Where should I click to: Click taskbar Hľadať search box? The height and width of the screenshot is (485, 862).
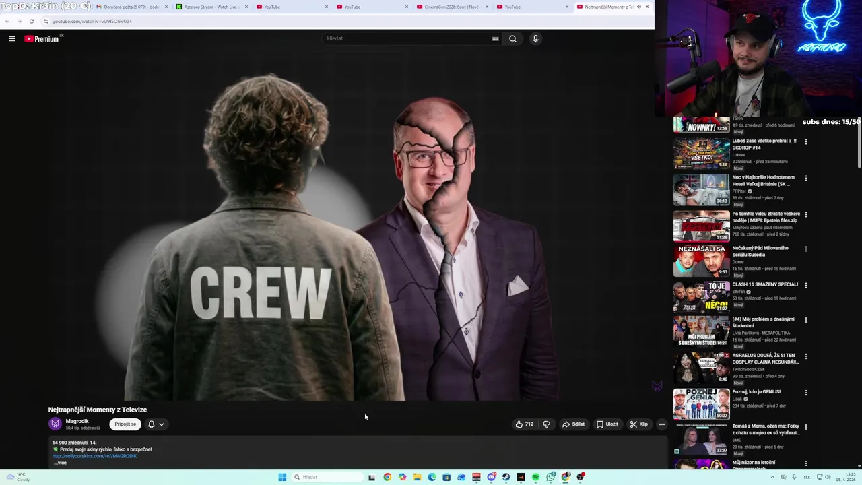[327, 477]
